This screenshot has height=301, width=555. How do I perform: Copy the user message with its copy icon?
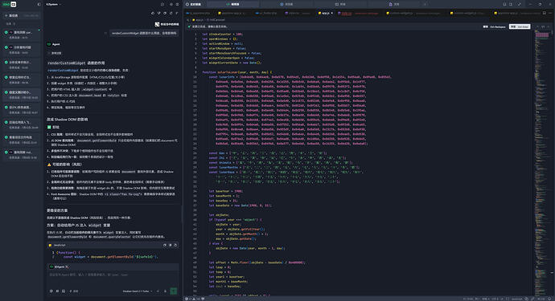click(x=105, y=33)
